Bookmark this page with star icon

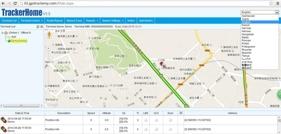[x=271, y=3]
